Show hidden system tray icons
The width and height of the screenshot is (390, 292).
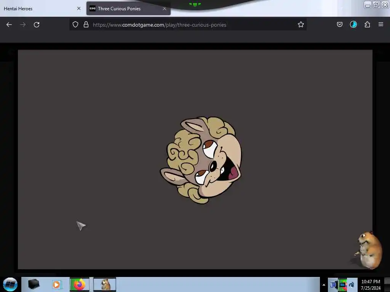point(324,285)
